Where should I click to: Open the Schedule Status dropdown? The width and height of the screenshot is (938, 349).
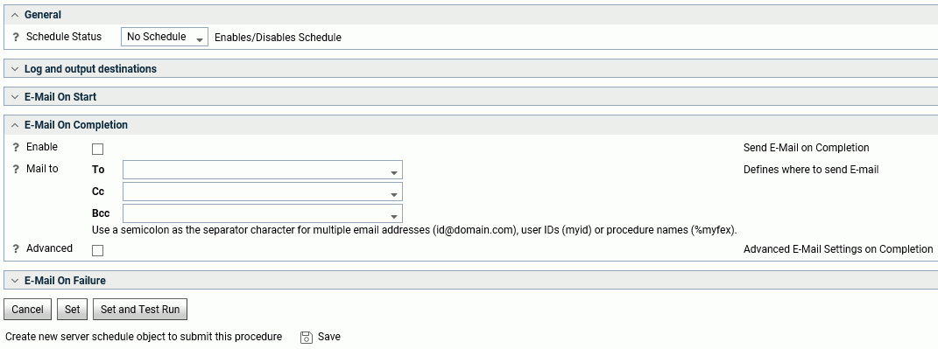coord(165,37)
